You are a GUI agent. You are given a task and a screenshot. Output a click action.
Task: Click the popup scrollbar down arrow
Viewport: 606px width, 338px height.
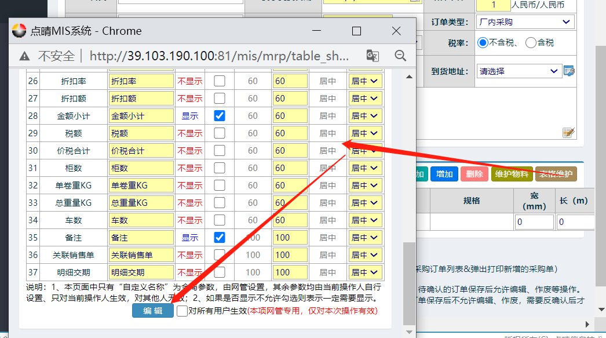409,331
